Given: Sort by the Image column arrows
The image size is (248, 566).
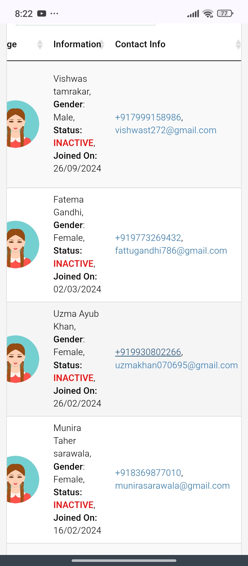Looking at the screenshot, I should (x=40, y=45).
